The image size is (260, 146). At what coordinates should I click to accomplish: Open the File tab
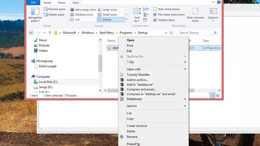click(x=33, y=2)
